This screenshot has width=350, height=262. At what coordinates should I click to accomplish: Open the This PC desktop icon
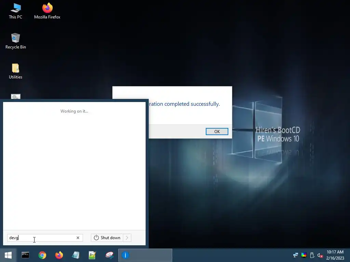[16, 11]
